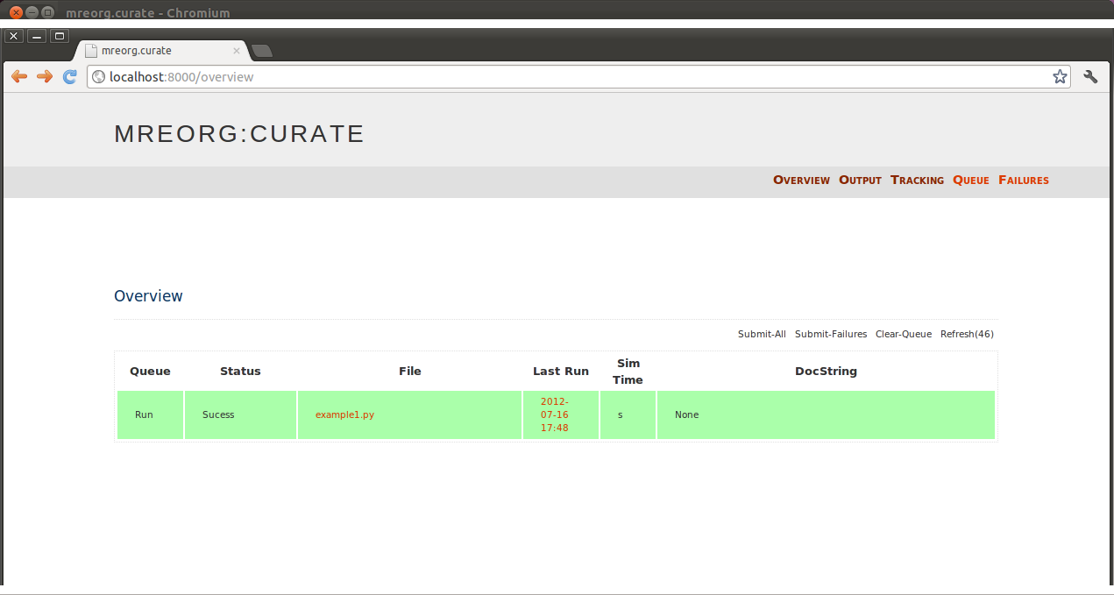Click the address bar URL field

tap(578, 77)
